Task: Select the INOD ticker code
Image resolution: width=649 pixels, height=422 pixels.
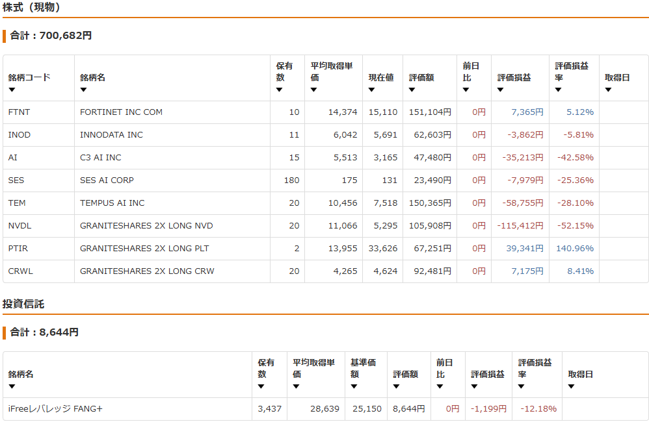Action: point(20,135)
